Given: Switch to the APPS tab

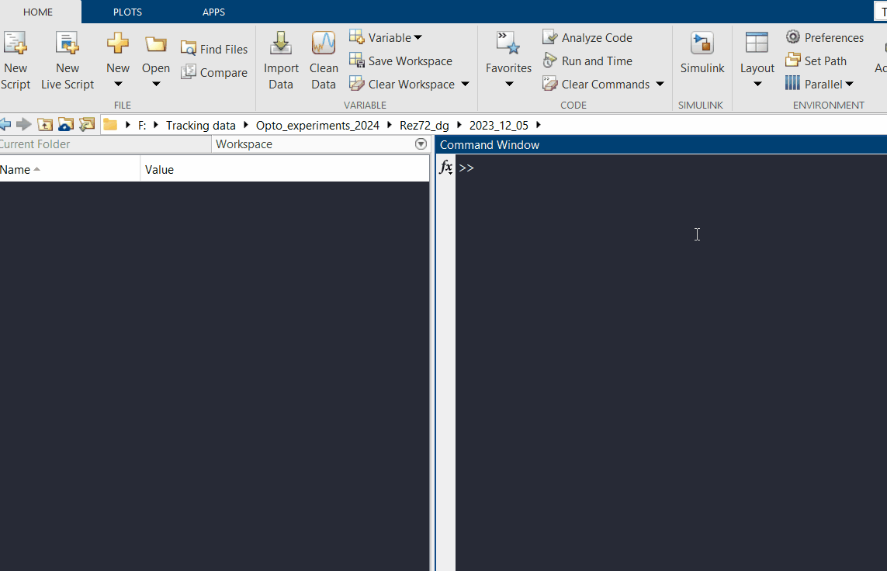Looking at the screenshot, I should click(x=214, y=12).
